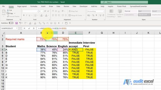Click the Comma Style icon
The width and height of the screenshot is (161, 90).
point(96,15)
